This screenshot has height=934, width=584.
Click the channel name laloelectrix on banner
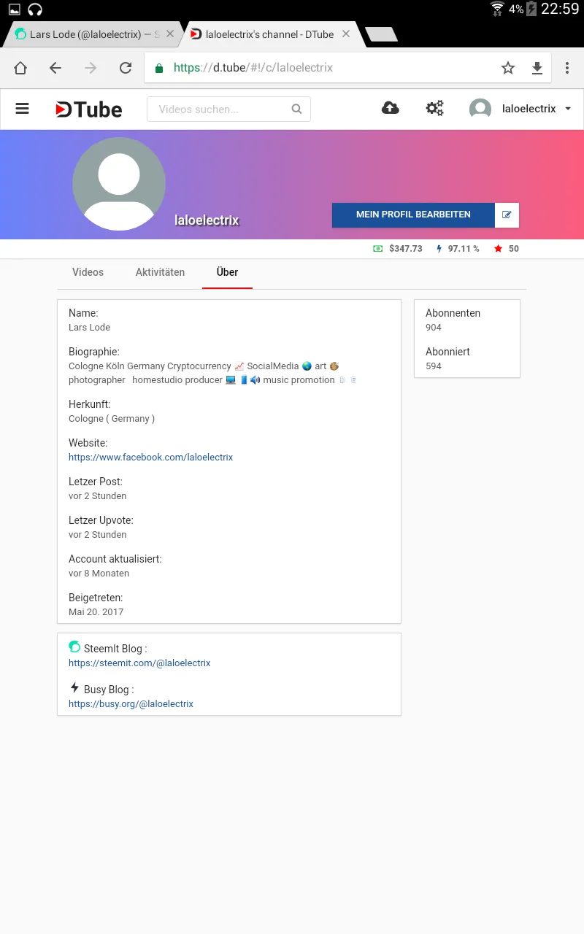207,220
